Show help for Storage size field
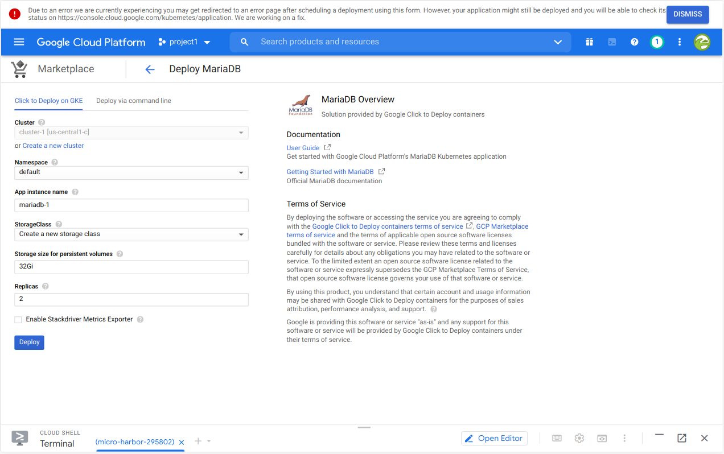 [120, 254]
